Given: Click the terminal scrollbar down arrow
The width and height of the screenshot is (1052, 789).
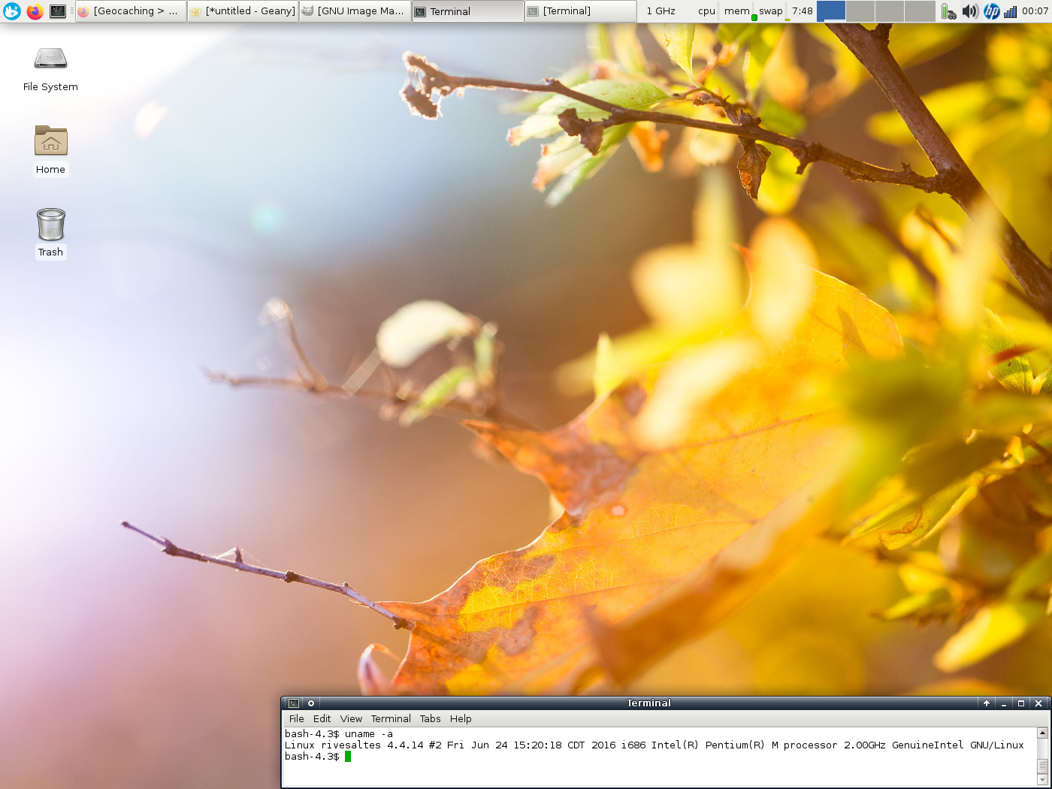Looking at the screenshot, I should click(x=1042, y=780).
